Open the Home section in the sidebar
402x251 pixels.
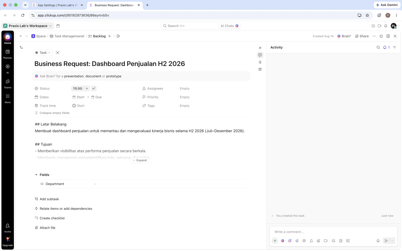point(8,39)
